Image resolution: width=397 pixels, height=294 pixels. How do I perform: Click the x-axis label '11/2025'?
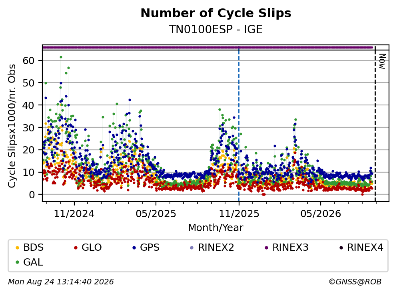point(239,214)
